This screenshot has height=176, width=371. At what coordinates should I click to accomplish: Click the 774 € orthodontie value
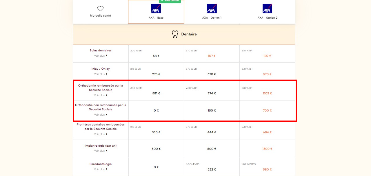pyautogui.click(x=212, y=94)
